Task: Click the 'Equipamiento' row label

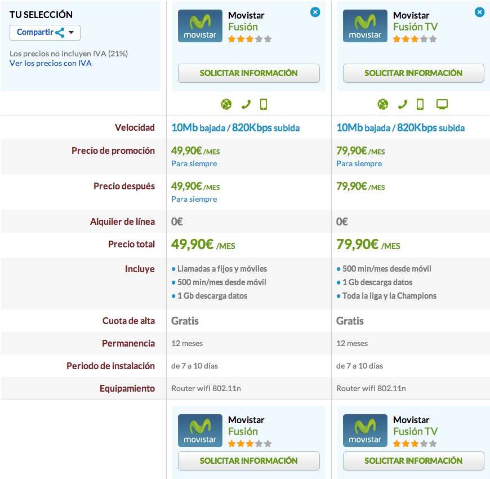Action: [x=127, y=388]
